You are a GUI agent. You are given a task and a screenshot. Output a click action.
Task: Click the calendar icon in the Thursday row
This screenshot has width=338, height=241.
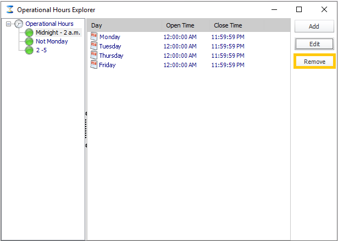point(94,55)
